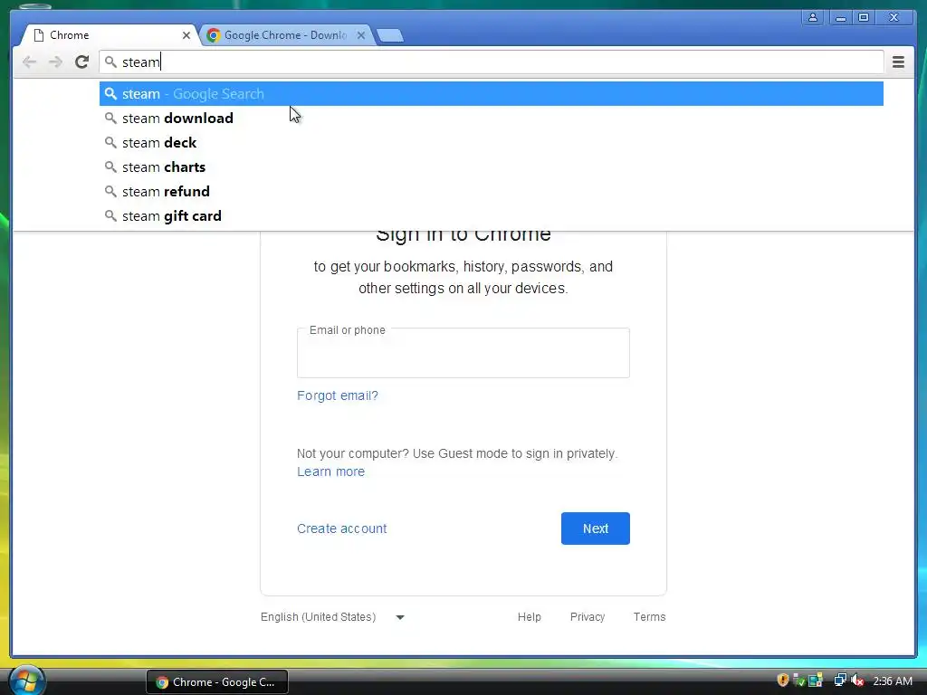
Task: Click the 2:36 AM clock
Action: point(893,681)
